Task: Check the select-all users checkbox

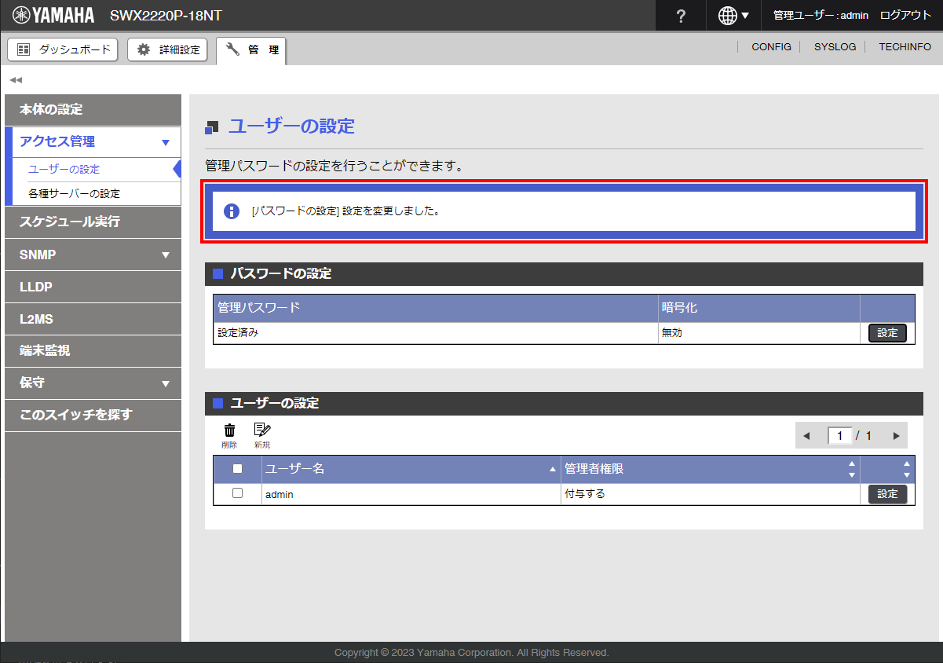Action: tap(238, 469)
